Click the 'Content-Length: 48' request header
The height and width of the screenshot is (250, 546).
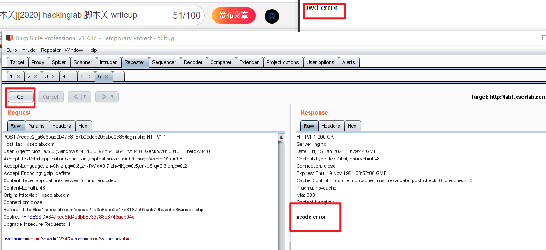click(x=24, y=188)
